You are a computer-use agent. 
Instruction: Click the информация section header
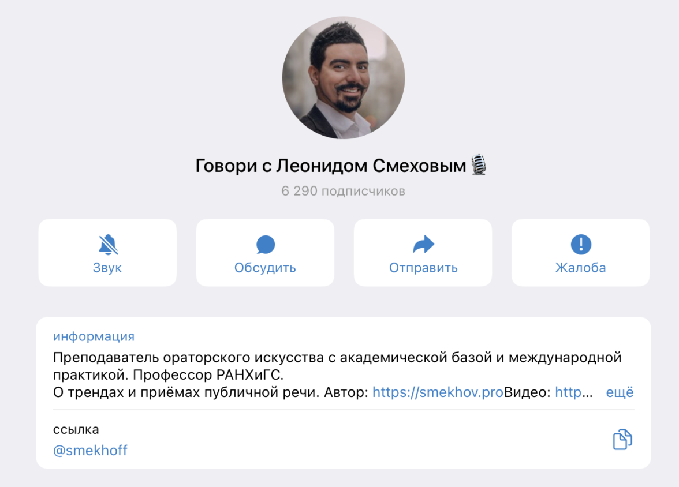tap(94, 336)
